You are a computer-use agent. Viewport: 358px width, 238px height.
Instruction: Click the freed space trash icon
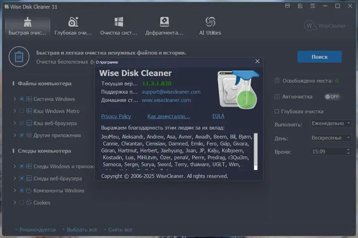click(277, 81)
